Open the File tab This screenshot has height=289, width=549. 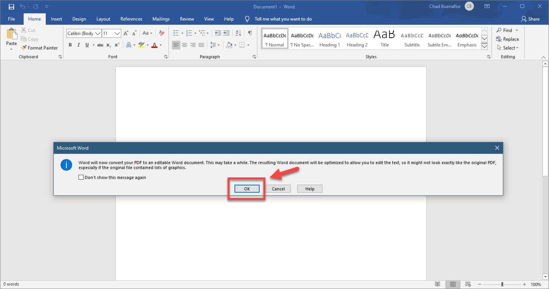click(x=11, y=19)
